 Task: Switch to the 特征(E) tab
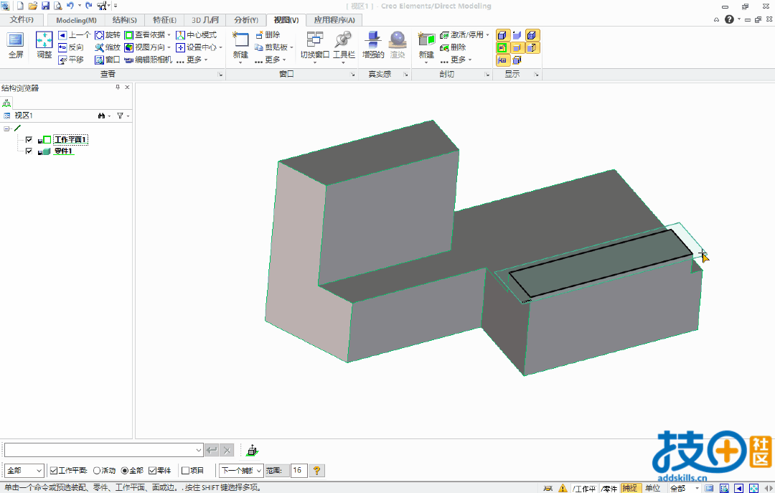(164, 20)
